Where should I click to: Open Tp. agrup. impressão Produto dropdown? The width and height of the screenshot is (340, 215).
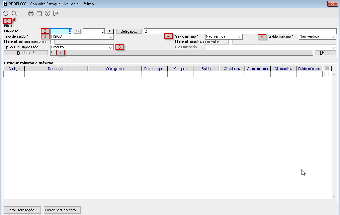(110, 48)
